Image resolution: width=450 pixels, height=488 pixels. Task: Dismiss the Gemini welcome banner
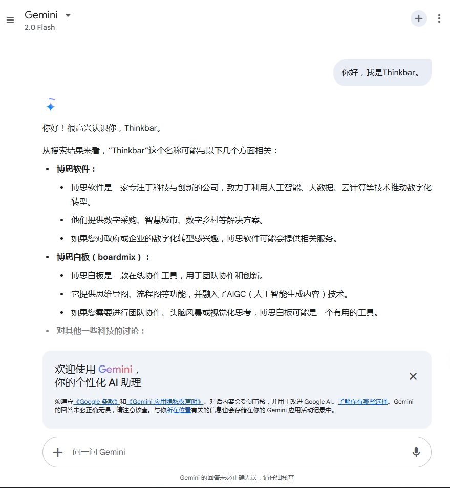point(413,376)
